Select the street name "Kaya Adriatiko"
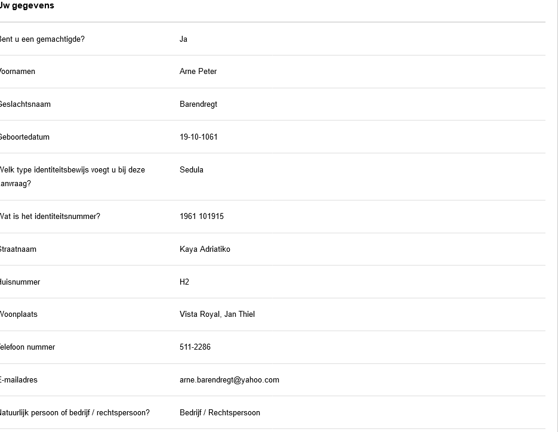 click(205, 249)
